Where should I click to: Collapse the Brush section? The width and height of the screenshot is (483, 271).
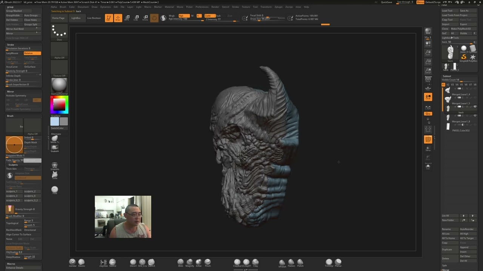[10, 116]
